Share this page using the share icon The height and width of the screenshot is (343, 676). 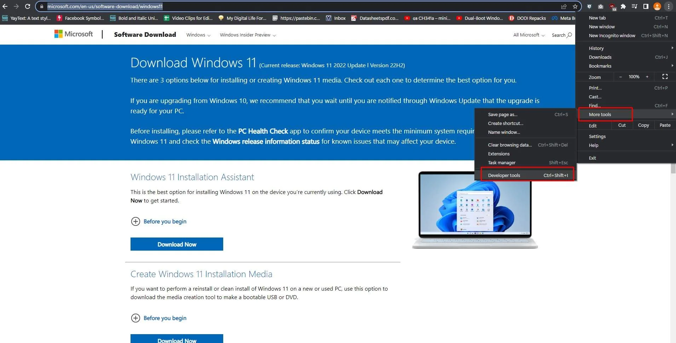564,6
